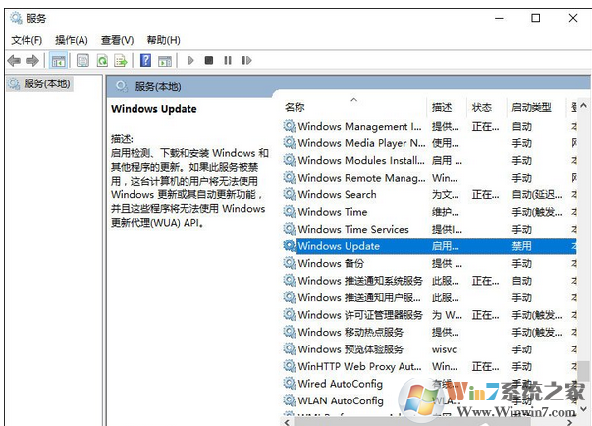This screenshot has height=426, width=592.
Task: Open the 文件(F) menu
Action: [x=27, y=40]
